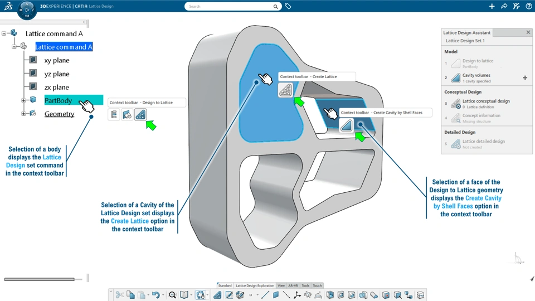
Task: Click the magnifier search icon in bottom toolbar
Action: point(172,295)
